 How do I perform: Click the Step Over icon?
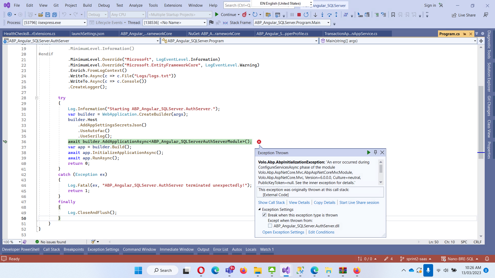[x=329, y=15]
